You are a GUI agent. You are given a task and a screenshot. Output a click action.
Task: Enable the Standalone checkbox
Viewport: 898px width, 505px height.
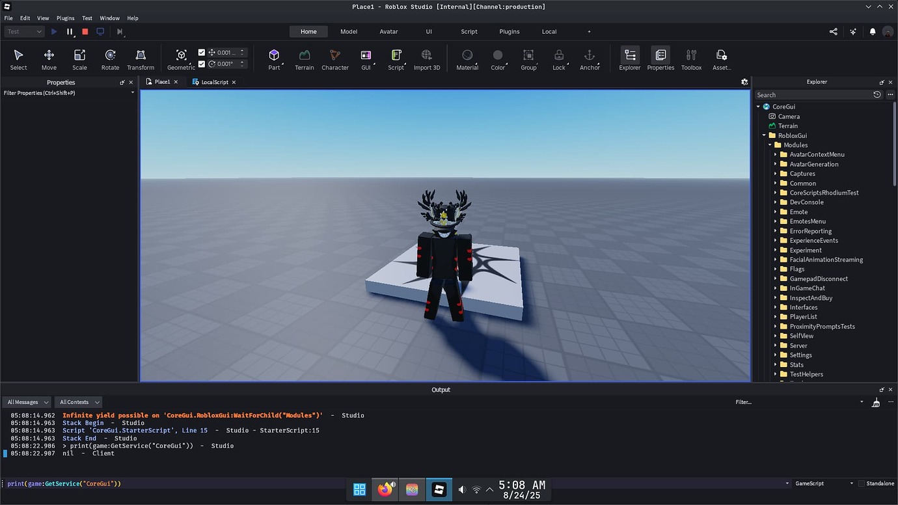(x=862, y=484)
